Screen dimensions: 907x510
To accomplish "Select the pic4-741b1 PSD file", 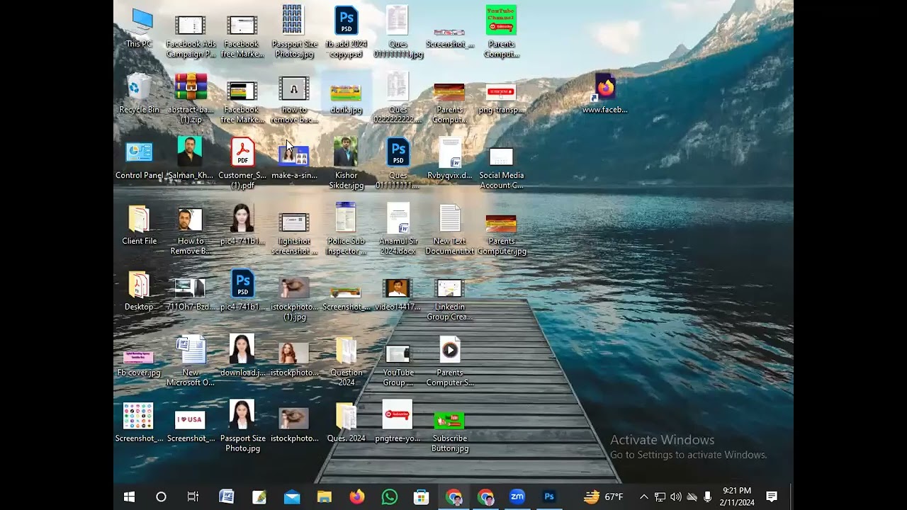I will pyautogui.click(x=242, y=291).
